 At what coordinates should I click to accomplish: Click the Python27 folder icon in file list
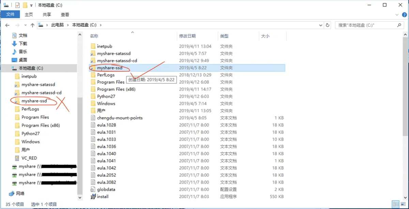[93, 97]
